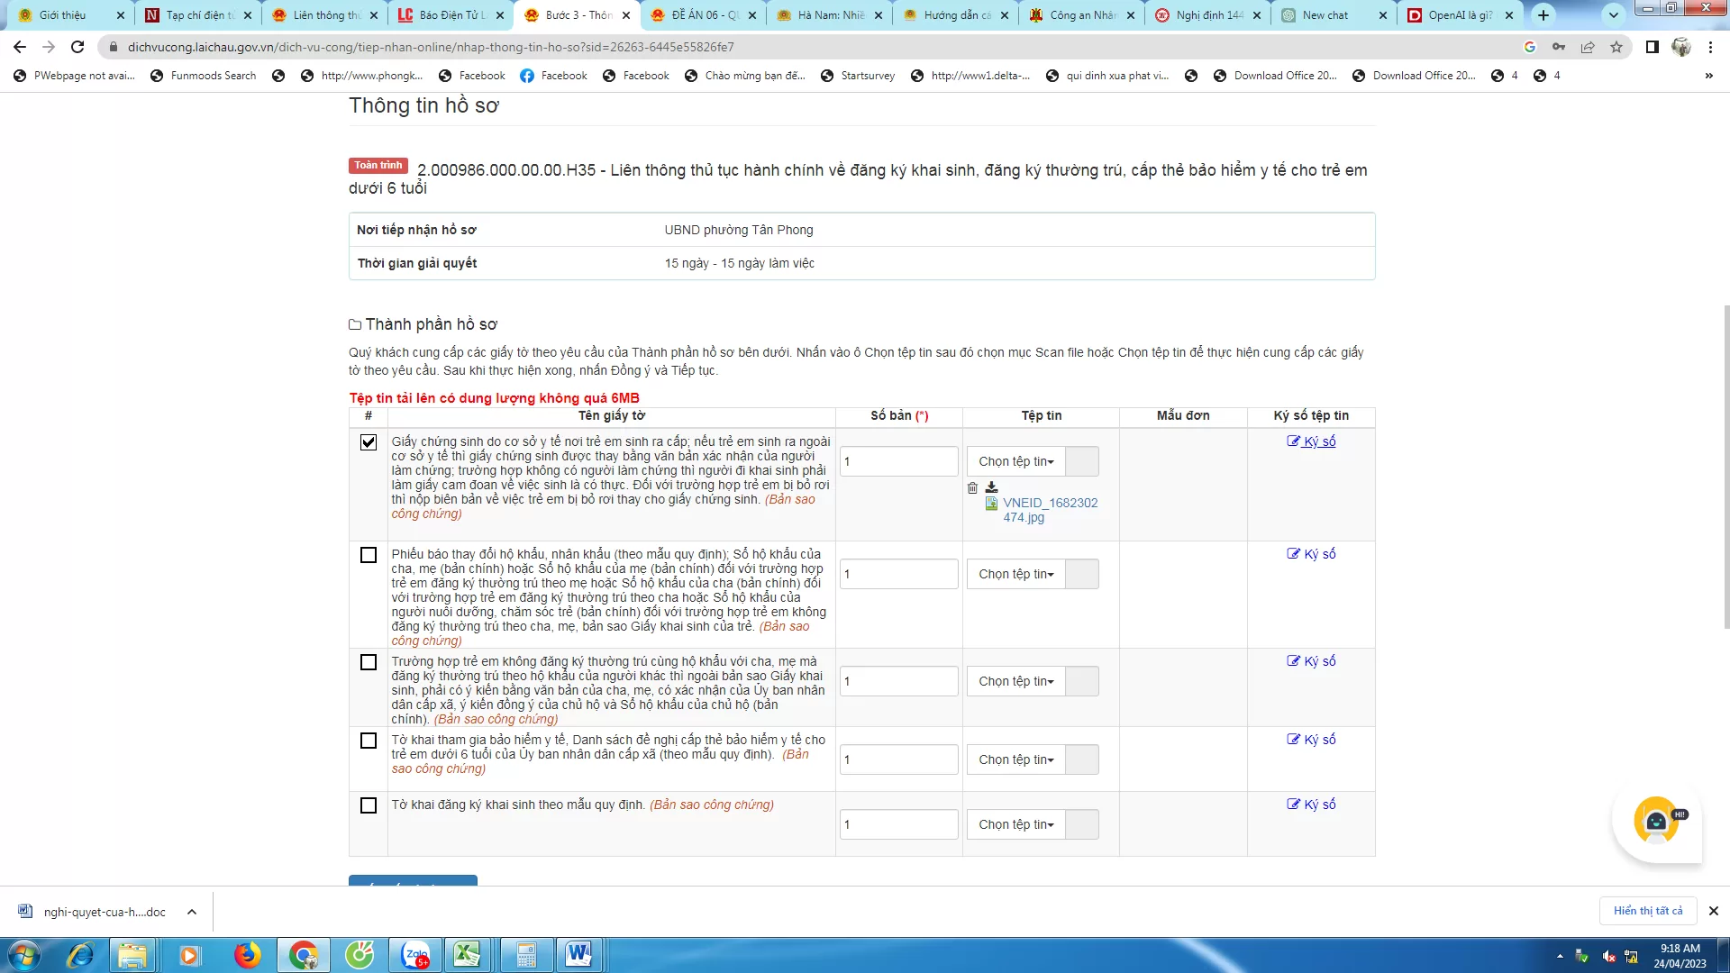1730x973 pixels.
Task: Open Calculator from taskbar
Action: tap(526, 955)
